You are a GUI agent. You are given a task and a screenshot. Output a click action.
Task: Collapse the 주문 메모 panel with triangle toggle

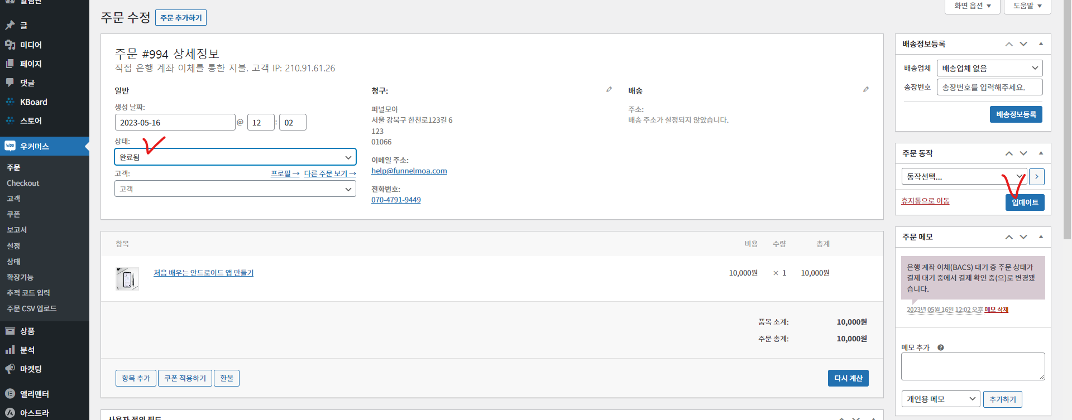[x=1041, y=237]
